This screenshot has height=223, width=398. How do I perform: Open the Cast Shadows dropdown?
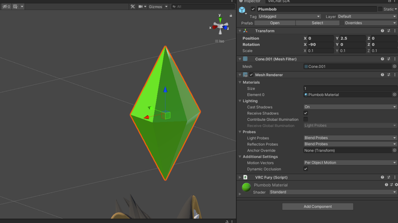pos(350,107)
